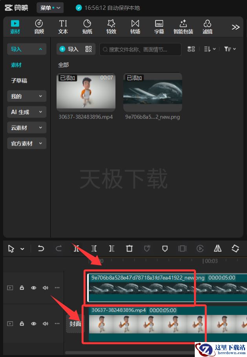
Task: Click the redo arrow
Action: [59, 248]
